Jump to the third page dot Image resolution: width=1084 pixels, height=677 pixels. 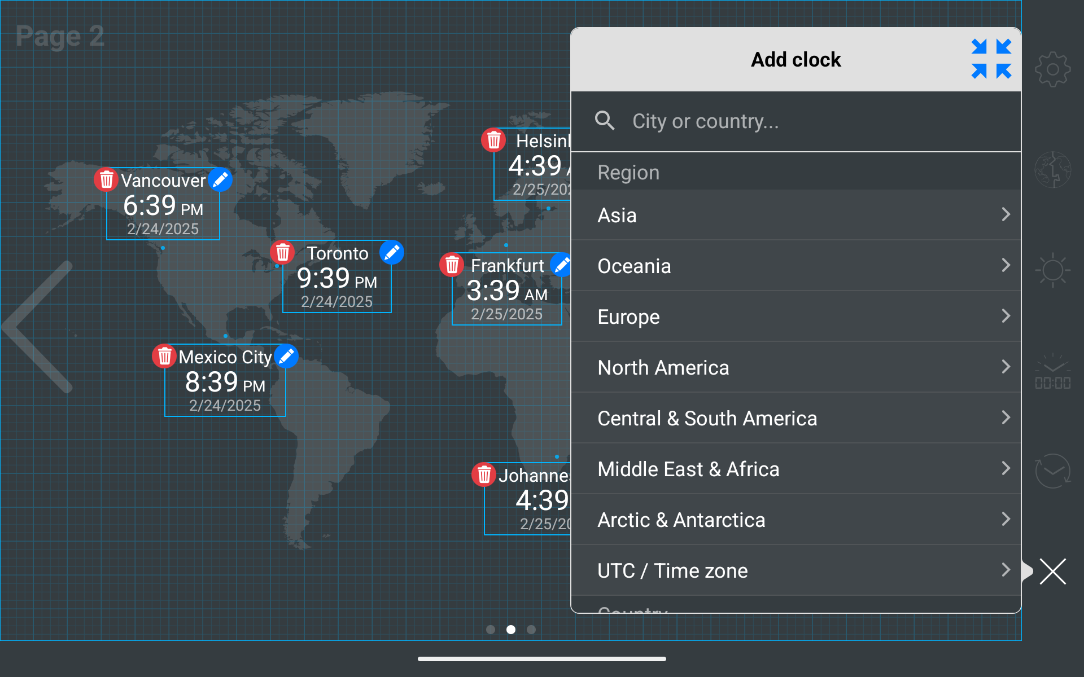pos(531,630)
